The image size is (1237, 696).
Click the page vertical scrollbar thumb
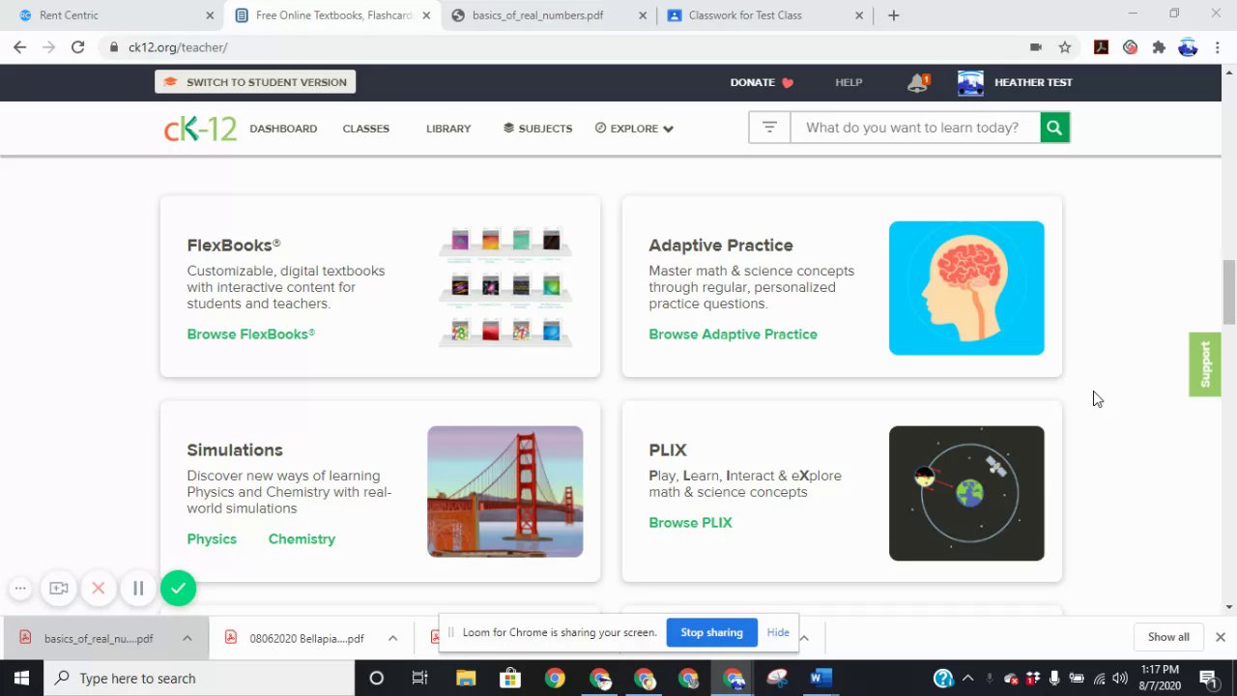1229,292
